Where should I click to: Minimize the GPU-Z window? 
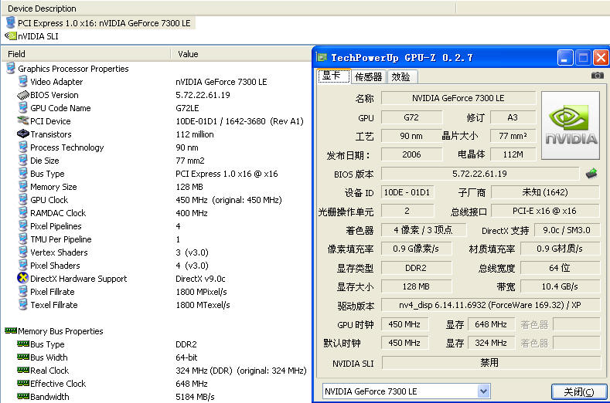pos(565,58)
